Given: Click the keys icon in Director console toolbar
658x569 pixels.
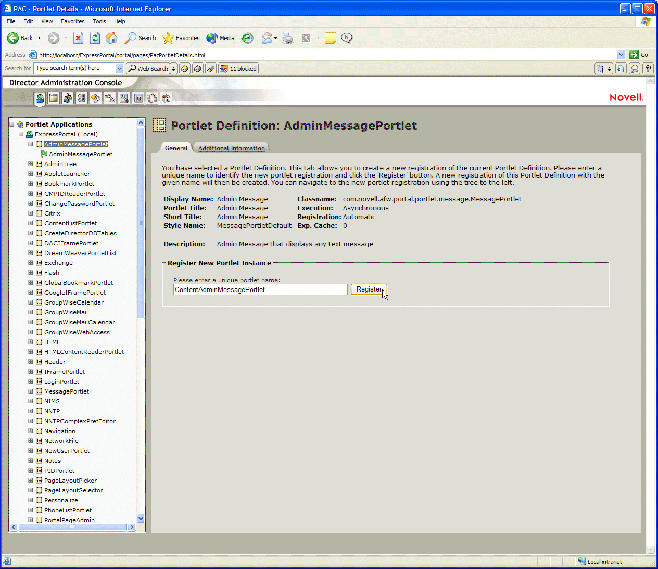Looking at the screenshot, I should point(96,98).
